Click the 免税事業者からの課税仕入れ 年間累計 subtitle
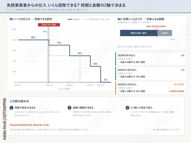This screenshot has width=191, height=143. [134, 22]
